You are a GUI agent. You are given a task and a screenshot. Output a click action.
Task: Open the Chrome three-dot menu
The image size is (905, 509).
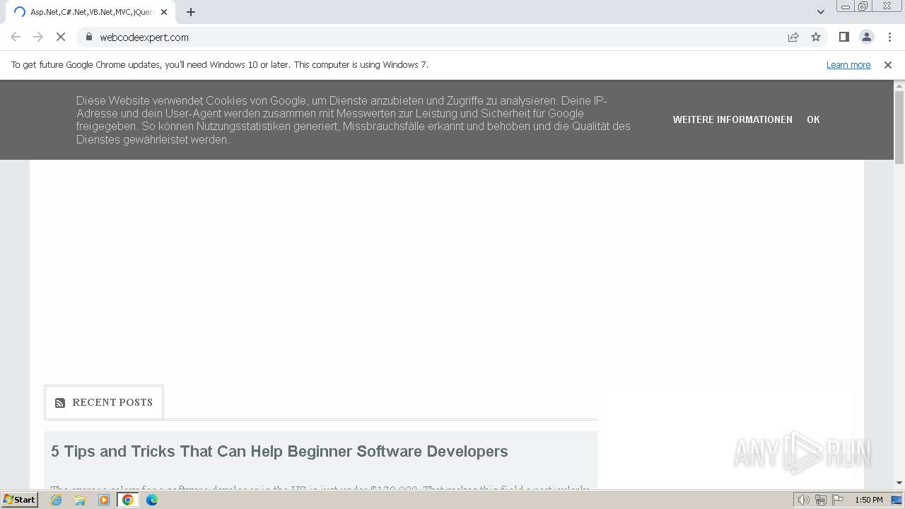[889, 37]
